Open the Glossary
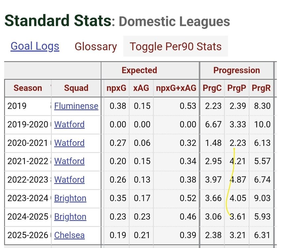This screenshot has width=281, height=248. [x=96, y=47]
